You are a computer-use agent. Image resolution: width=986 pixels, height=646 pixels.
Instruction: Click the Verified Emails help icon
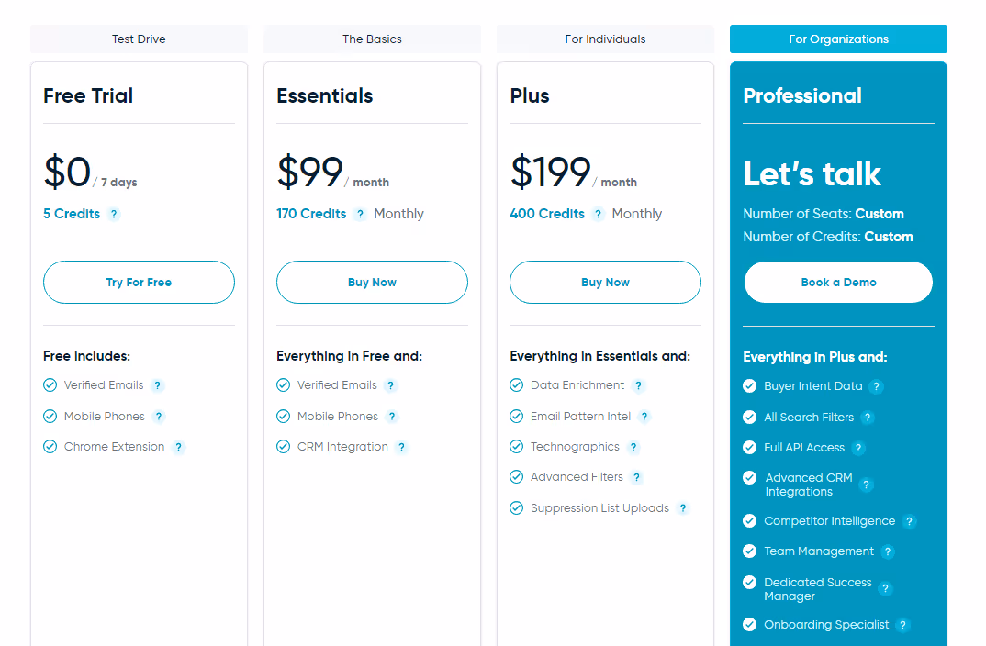point(156,385)
